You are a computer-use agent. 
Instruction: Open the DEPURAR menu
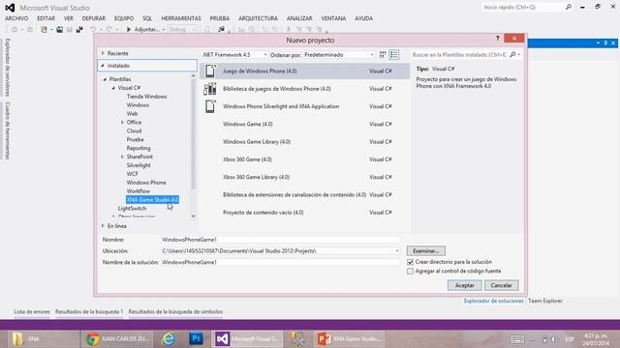[x=94, y=18]
